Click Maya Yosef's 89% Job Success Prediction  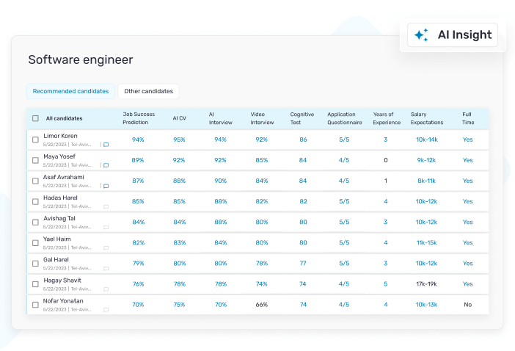138,160
